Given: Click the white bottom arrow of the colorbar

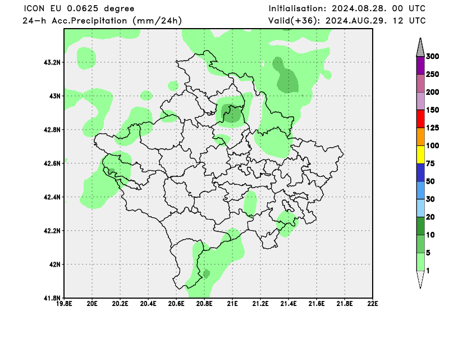Looking at the screenshot, I should [x=420, y=280].
